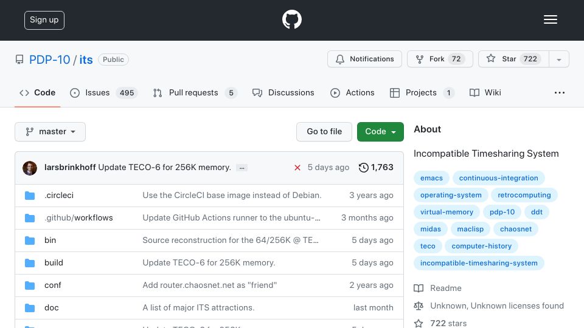Click the continuous-integration topic tag

[x=498, y=178]
